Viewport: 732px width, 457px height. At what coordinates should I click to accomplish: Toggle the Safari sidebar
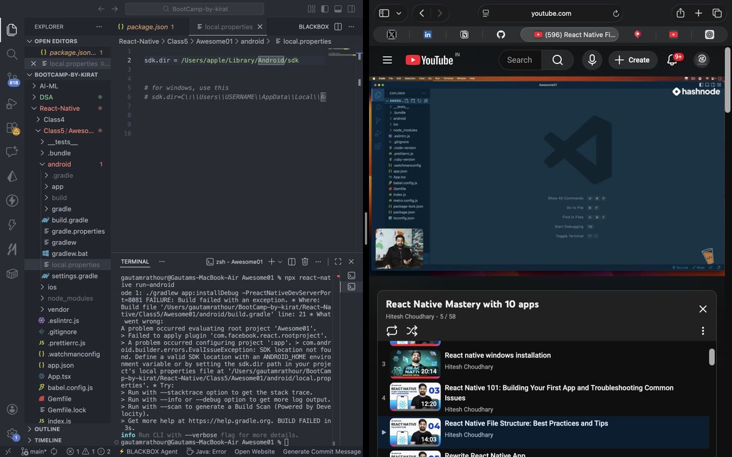384,13
